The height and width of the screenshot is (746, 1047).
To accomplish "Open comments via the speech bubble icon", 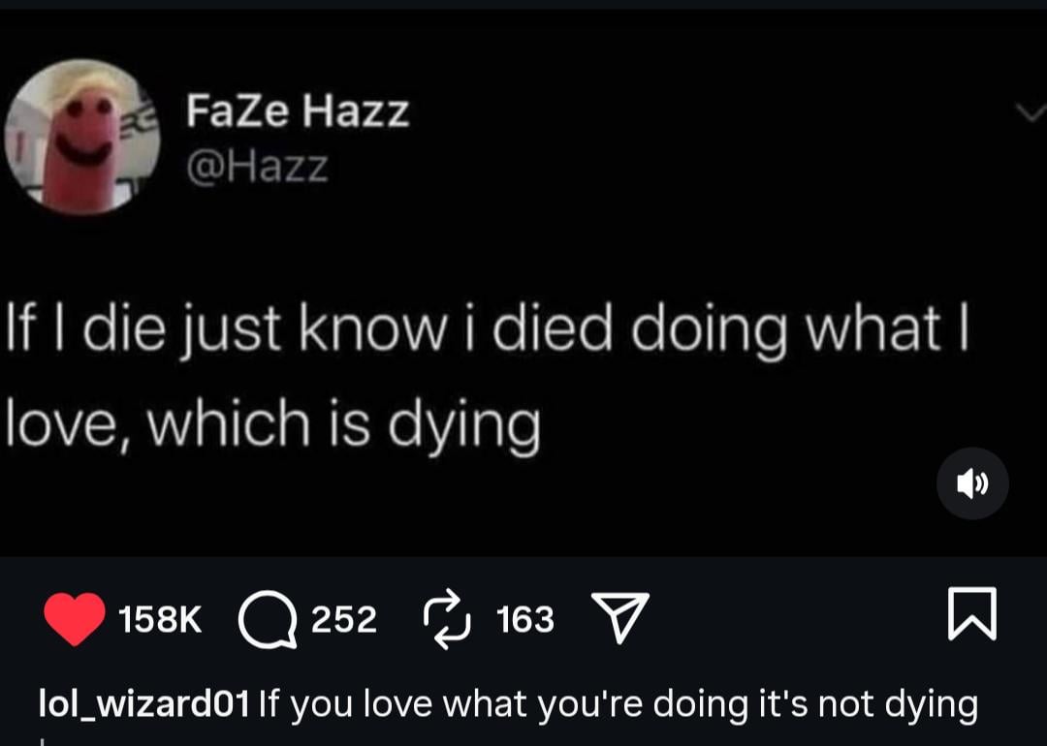I will (269, 620).
